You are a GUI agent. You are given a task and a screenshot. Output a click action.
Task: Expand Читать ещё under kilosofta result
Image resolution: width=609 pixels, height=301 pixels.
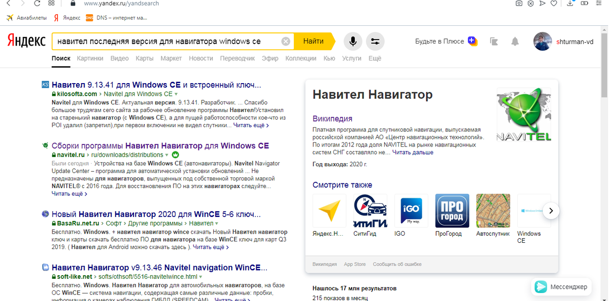click(x=251, y=125)
